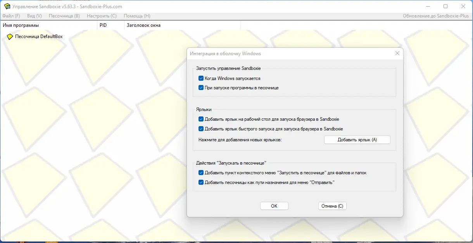This screenshot has width=473, height=243.
Task: Confirm dialog with OK button
Action: pyautogui.click(x=274, y=206)
